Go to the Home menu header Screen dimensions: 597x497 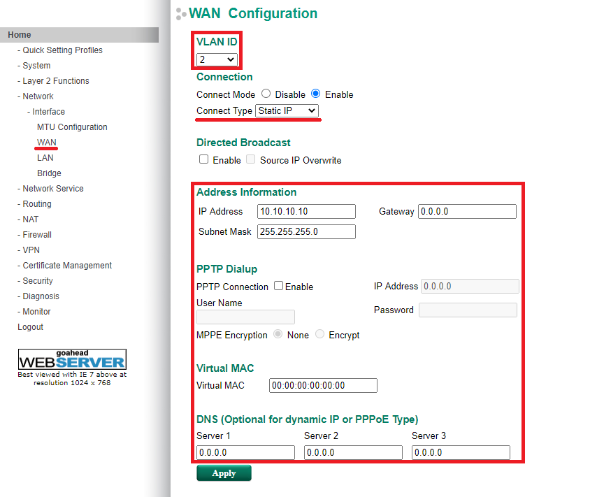point(20,35)
